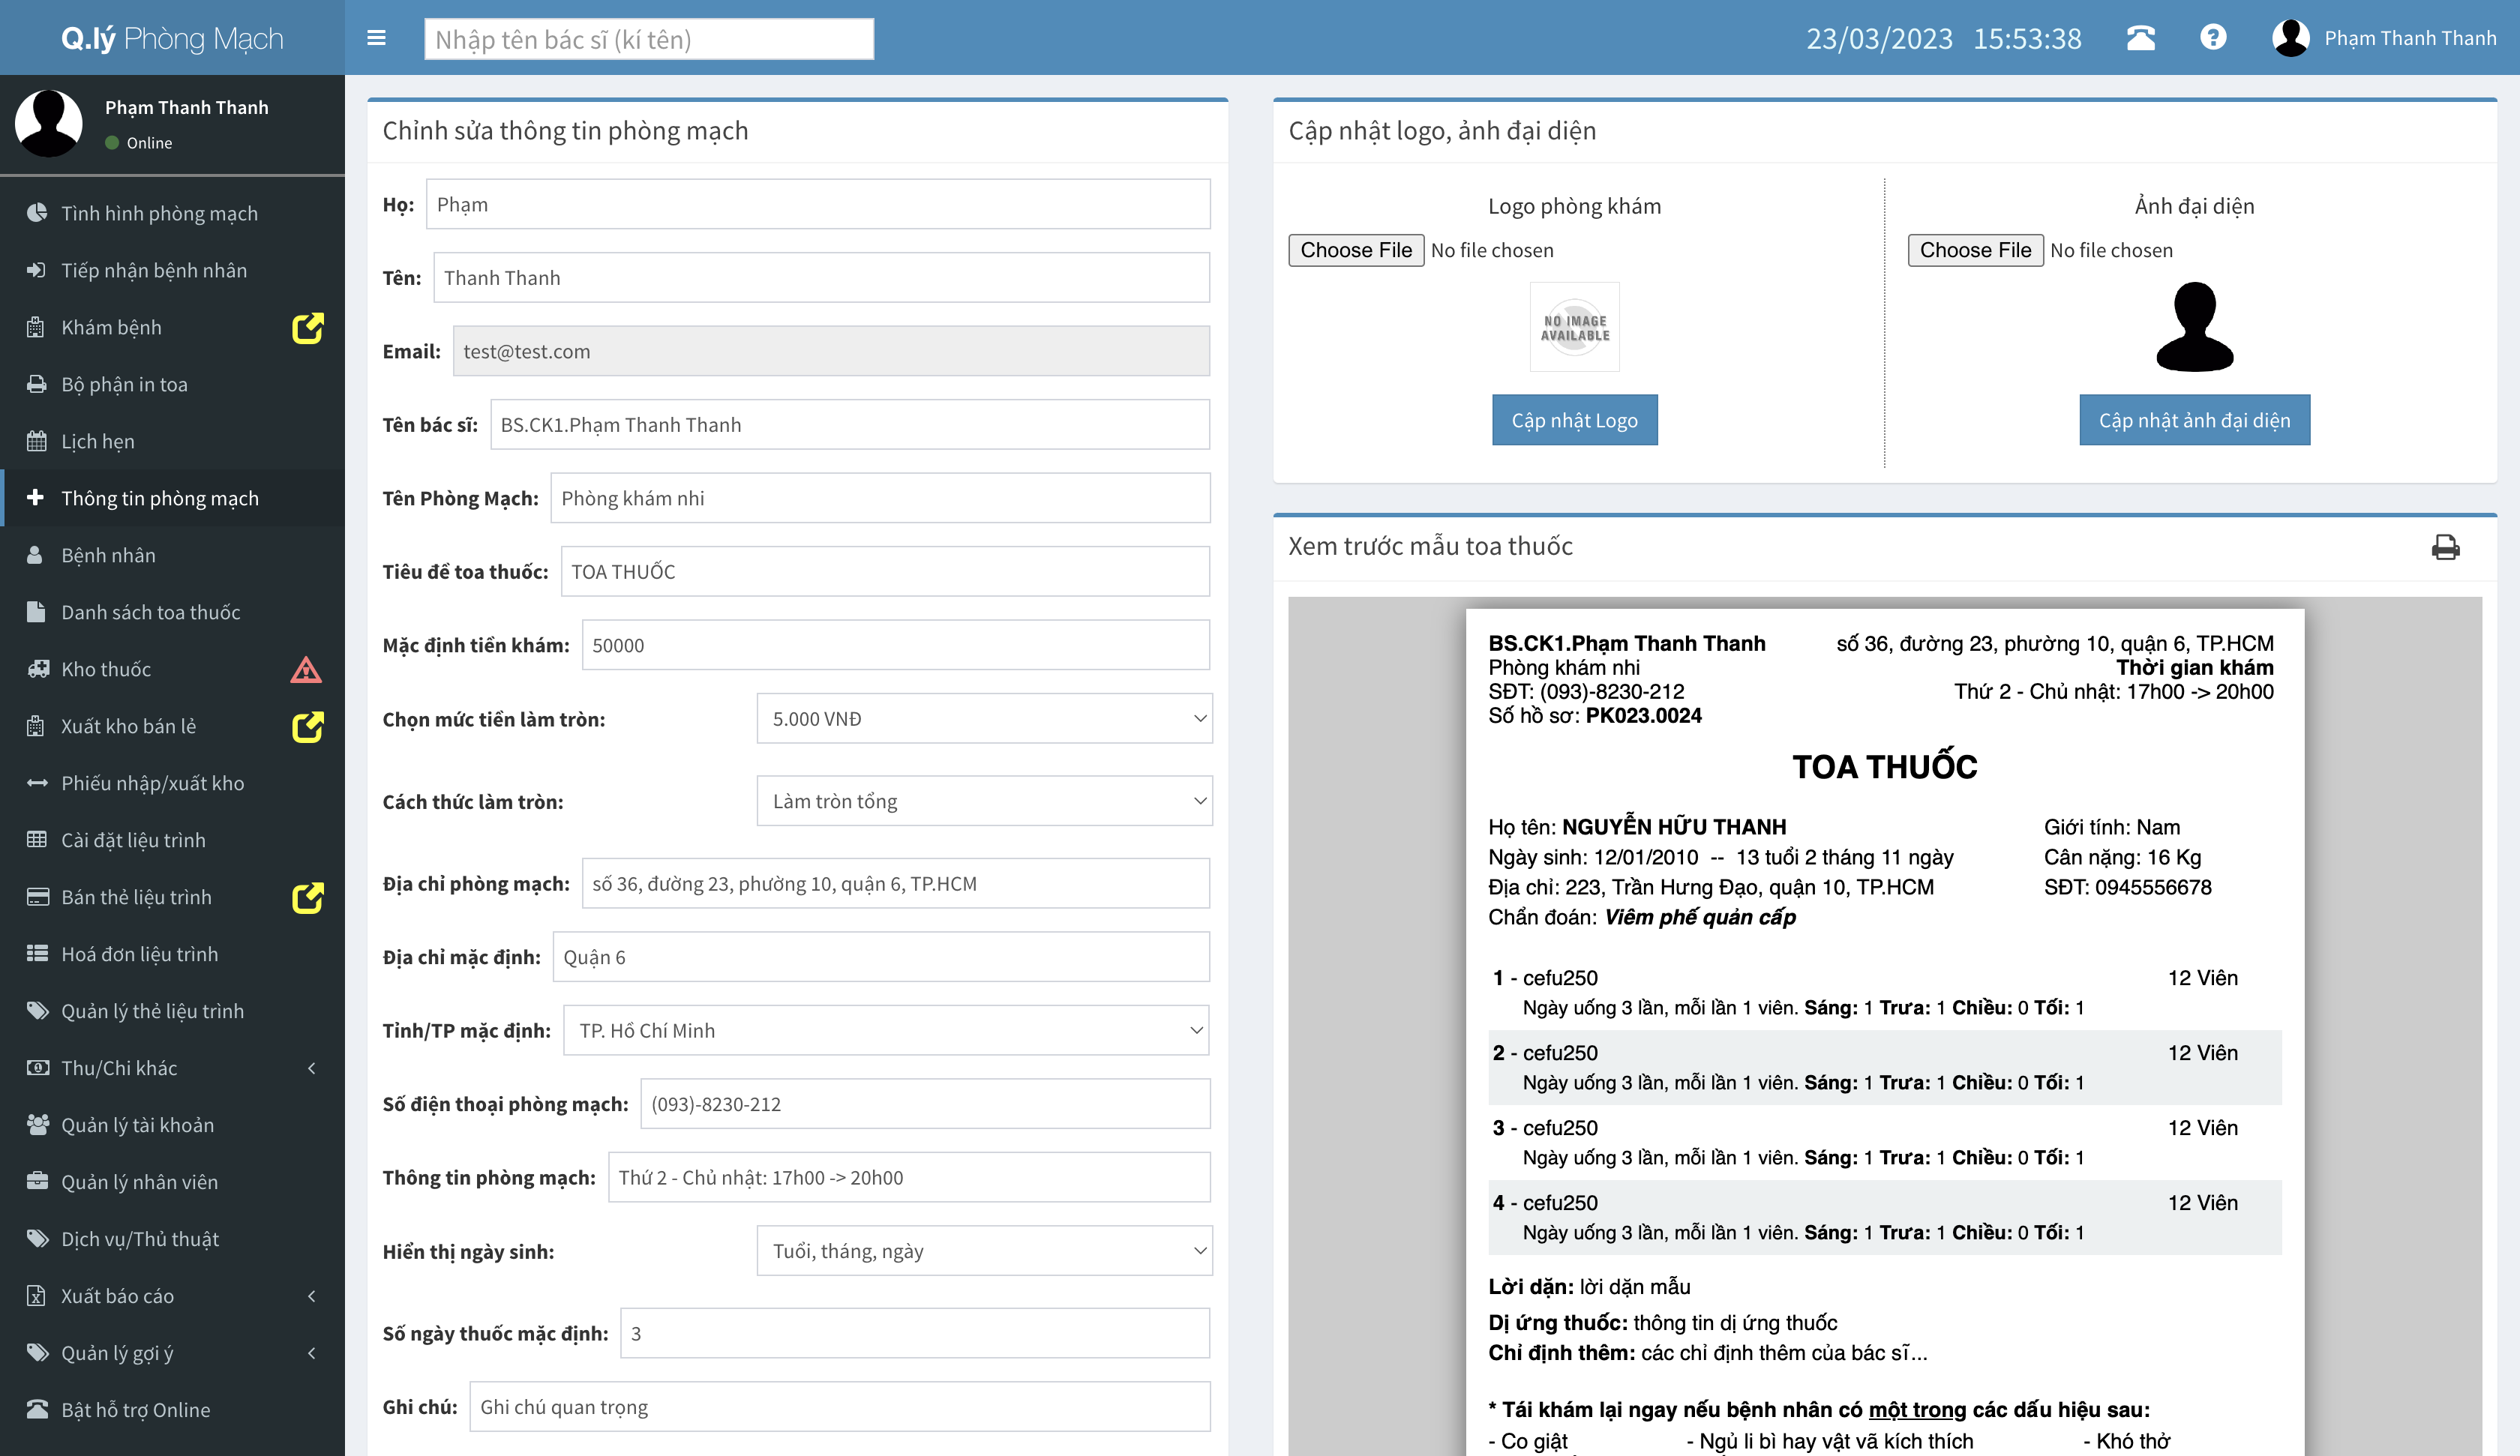Select Quản lý tài khoản menu item

[172, 1125]
